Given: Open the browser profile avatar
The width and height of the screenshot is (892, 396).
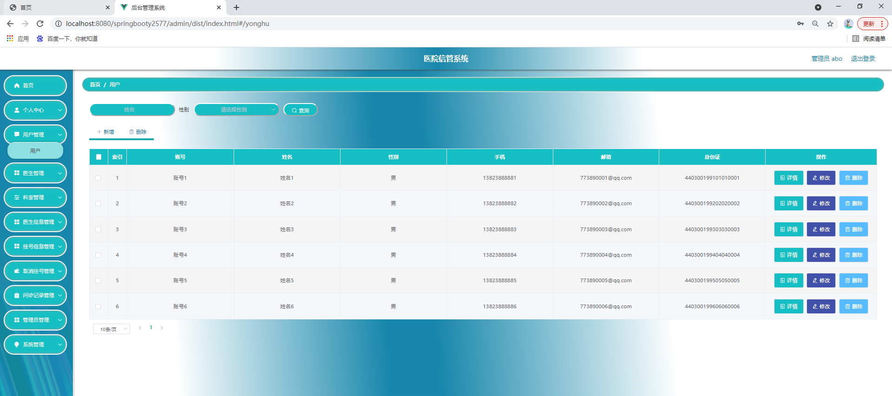Looking at the screenshot, I should click(848, 24).
